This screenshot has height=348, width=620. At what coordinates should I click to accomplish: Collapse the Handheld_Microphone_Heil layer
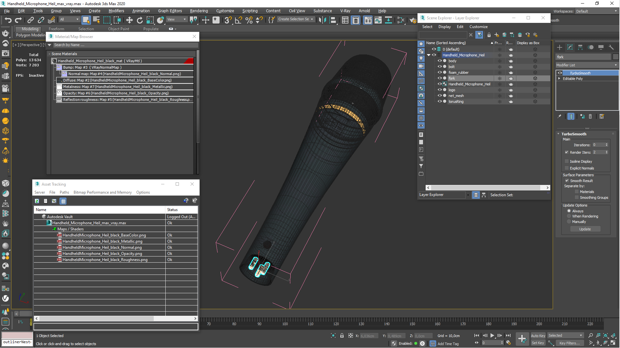coord(429,55)
